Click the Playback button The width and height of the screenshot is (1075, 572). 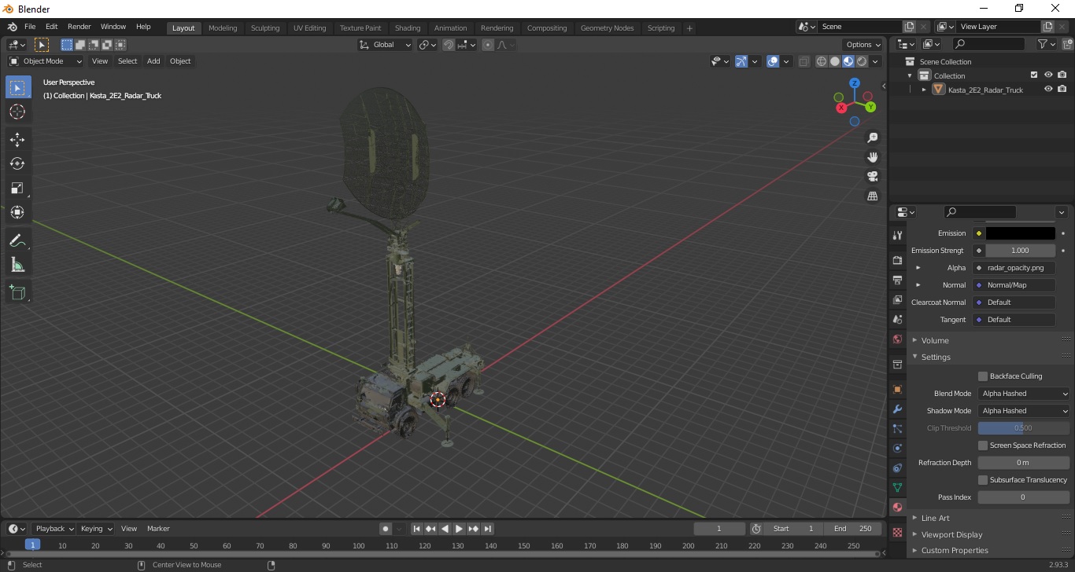54,529
